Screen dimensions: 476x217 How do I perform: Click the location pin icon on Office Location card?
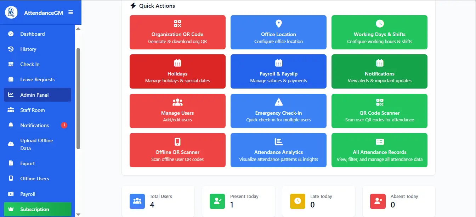[x=278, y=24]
